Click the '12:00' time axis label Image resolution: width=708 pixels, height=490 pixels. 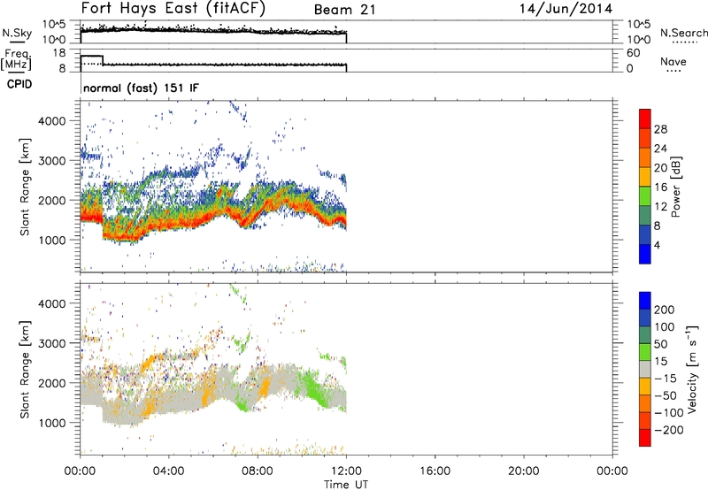pyautogui.click(x=346, y=471)
